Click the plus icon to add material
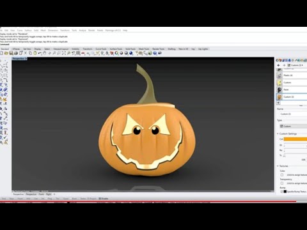 pos(278,103)
